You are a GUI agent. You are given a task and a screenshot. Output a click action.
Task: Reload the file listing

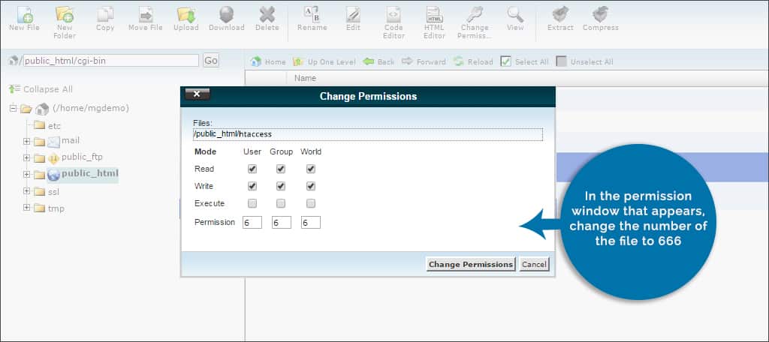(x=473, y=61)
